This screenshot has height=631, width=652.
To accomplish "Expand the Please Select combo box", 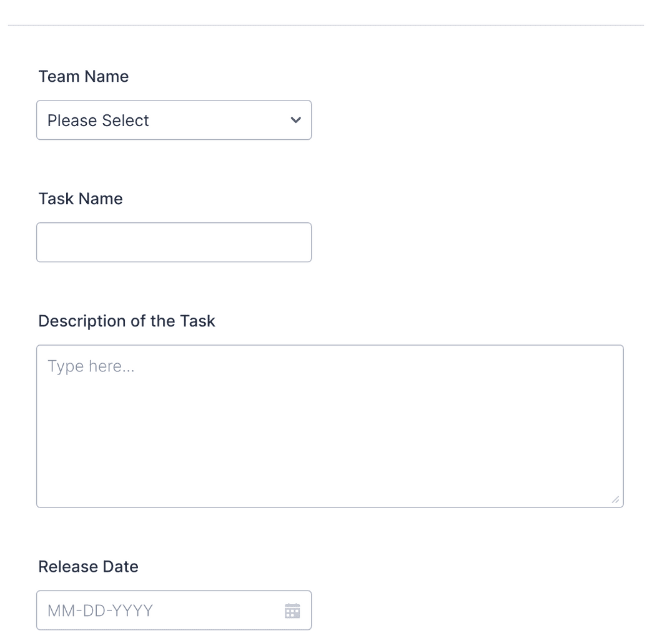I will click(x=174, y=120).
